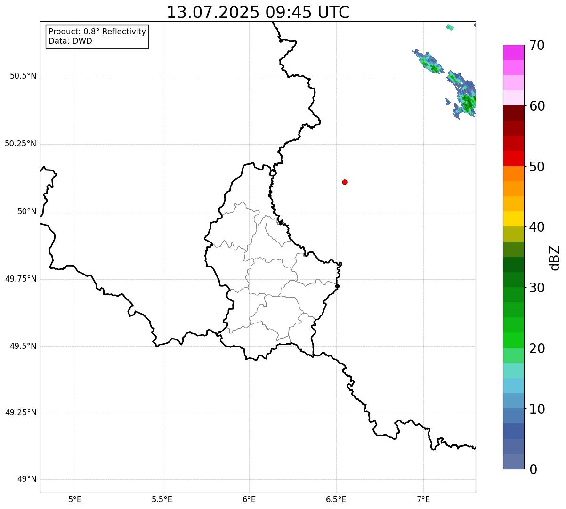Click the '49.25°N' latitude label
The width and height of the screenshot is (566, 509).
[x=20, y=412]
